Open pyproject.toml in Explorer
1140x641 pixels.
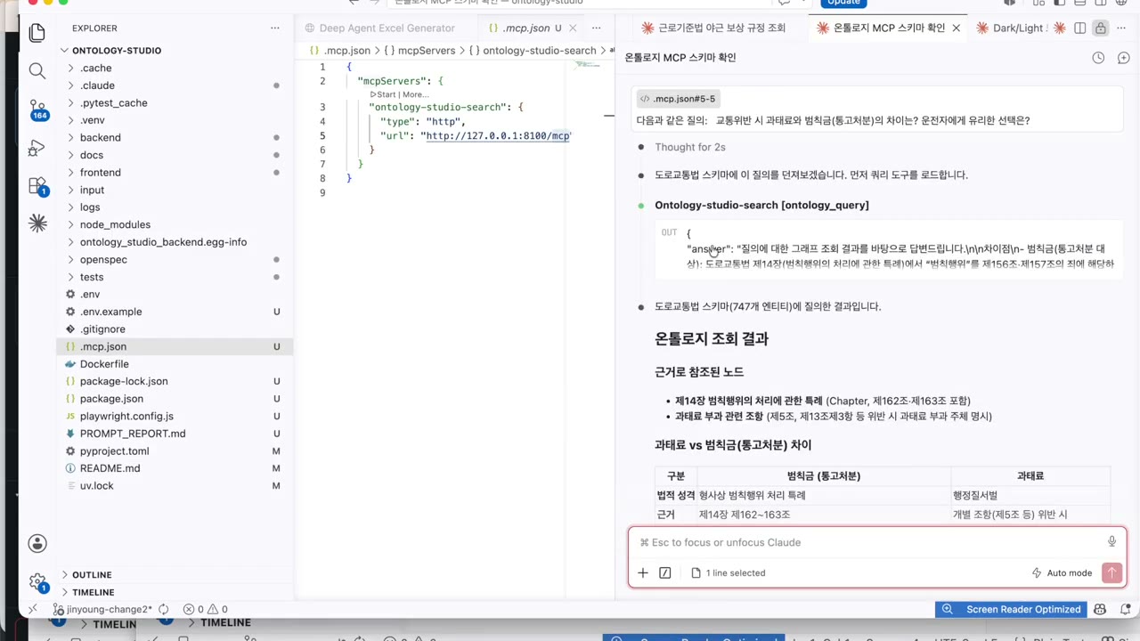click(114, 451)
